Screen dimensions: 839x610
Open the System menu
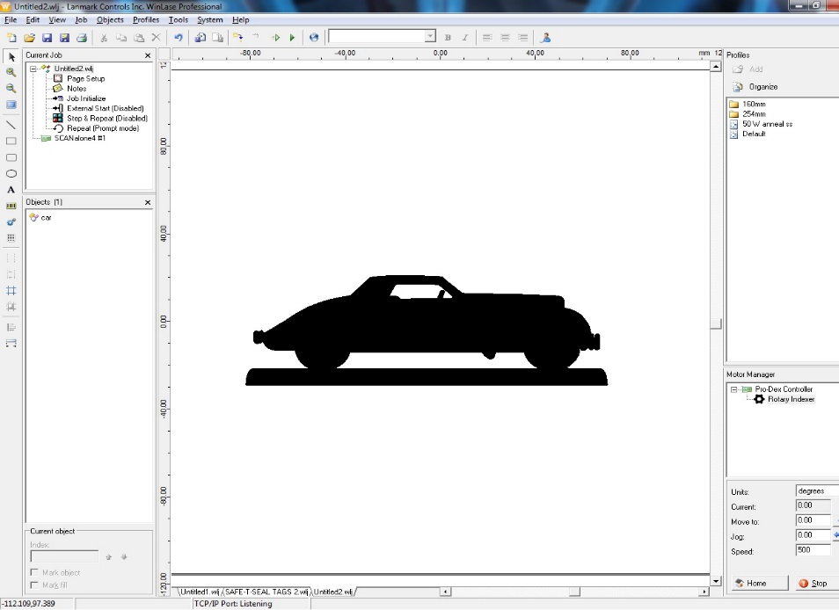tap(209, 19)
